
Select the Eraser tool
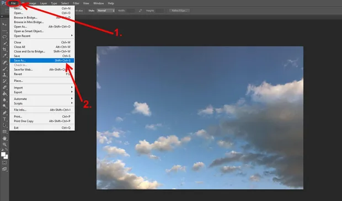click(4, 87)
